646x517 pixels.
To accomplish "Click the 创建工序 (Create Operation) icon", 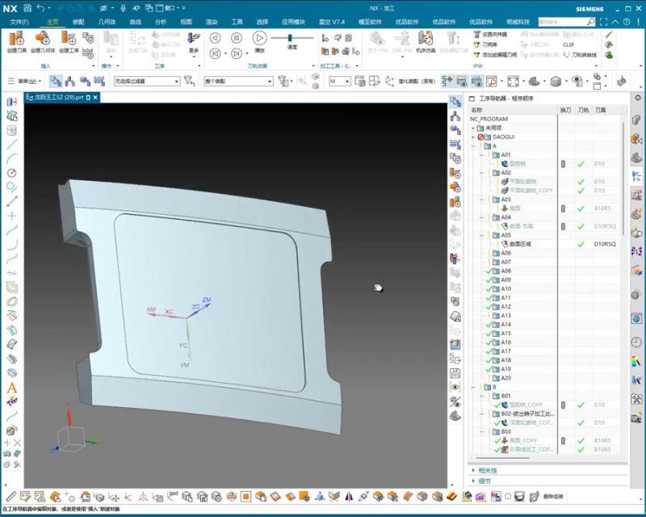I will pyautogui.click(x=69, y=40).
